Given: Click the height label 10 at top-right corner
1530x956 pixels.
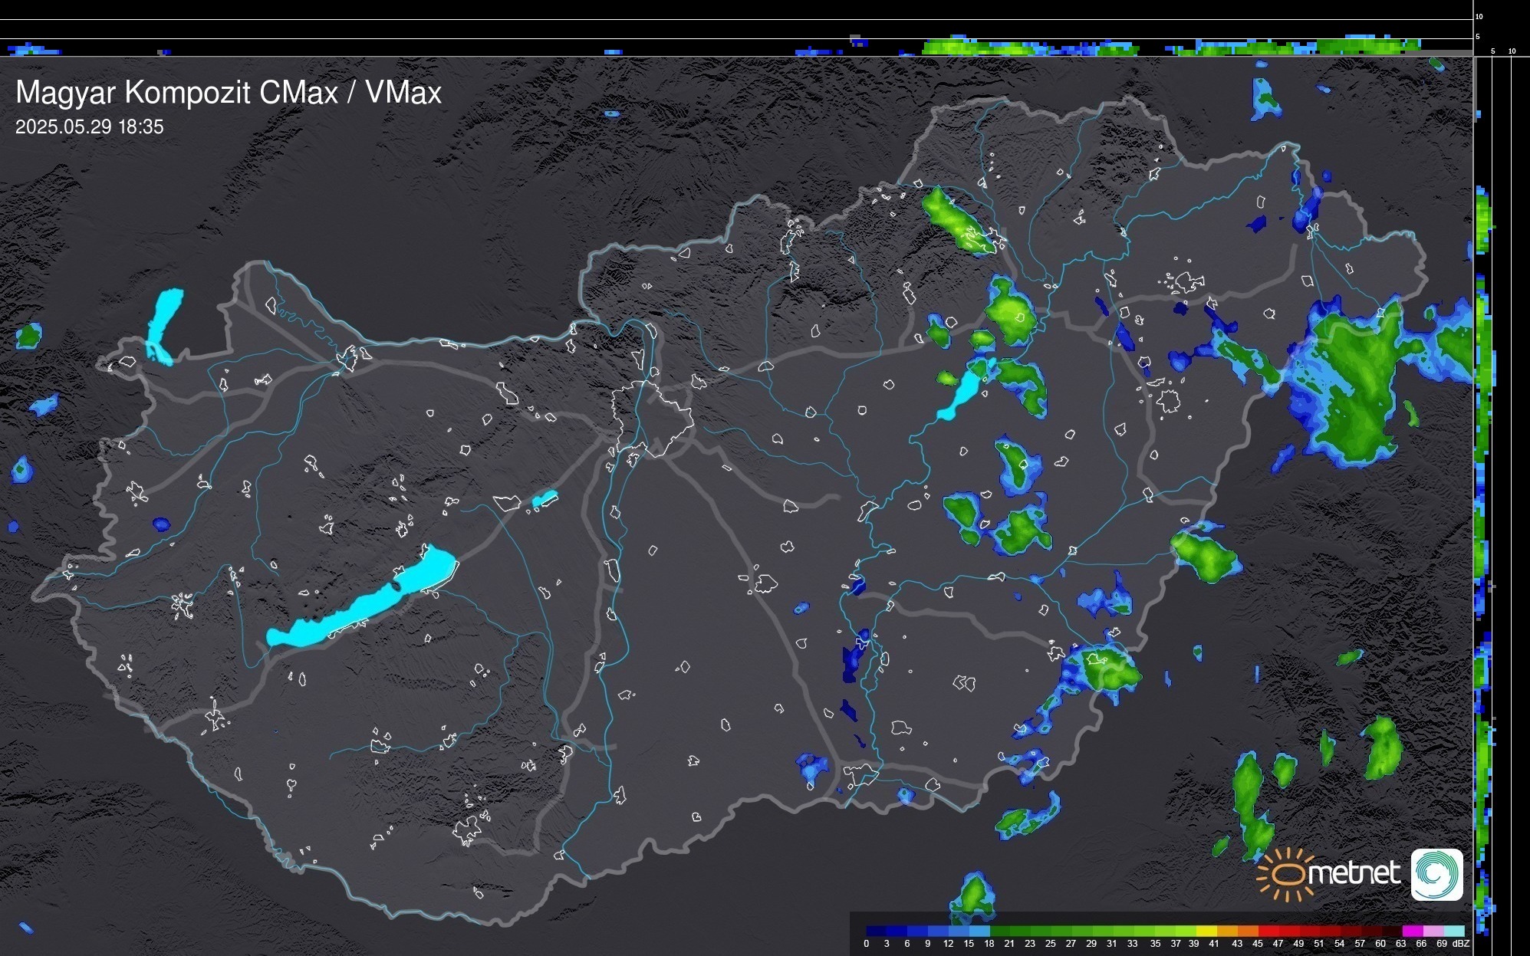Looking at the screenshot, I should 1479,16.
